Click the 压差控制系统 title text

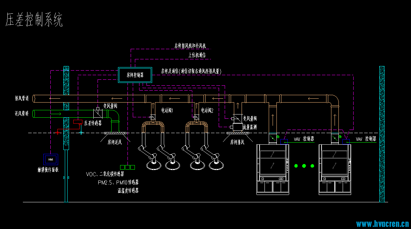pos(34,20)
